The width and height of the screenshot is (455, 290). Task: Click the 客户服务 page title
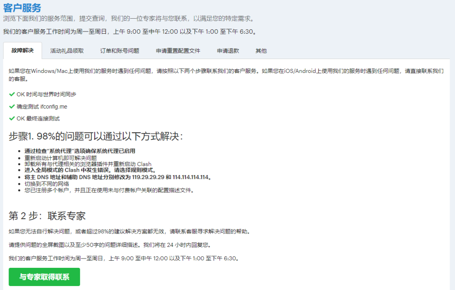[22, 8]
